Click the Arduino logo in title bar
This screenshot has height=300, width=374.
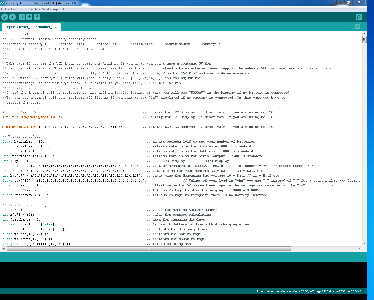point(3,3)
